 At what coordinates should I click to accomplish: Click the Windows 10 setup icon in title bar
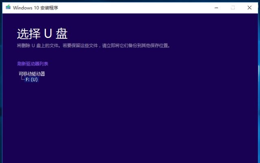(x=8, y=7)
